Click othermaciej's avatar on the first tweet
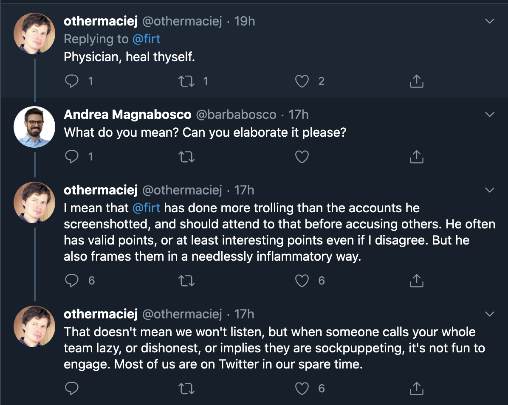 click(34, 33)
